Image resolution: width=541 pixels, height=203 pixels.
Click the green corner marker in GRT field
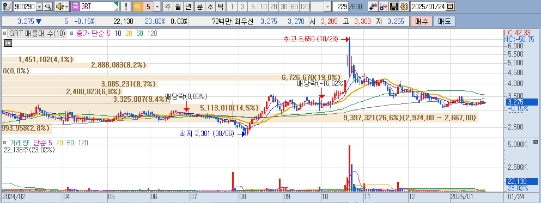click(x=116, y=4)
